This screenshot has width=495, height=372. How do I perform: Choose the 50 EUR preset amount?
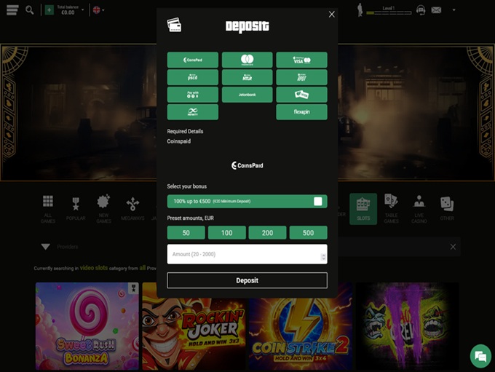[186, 233]
